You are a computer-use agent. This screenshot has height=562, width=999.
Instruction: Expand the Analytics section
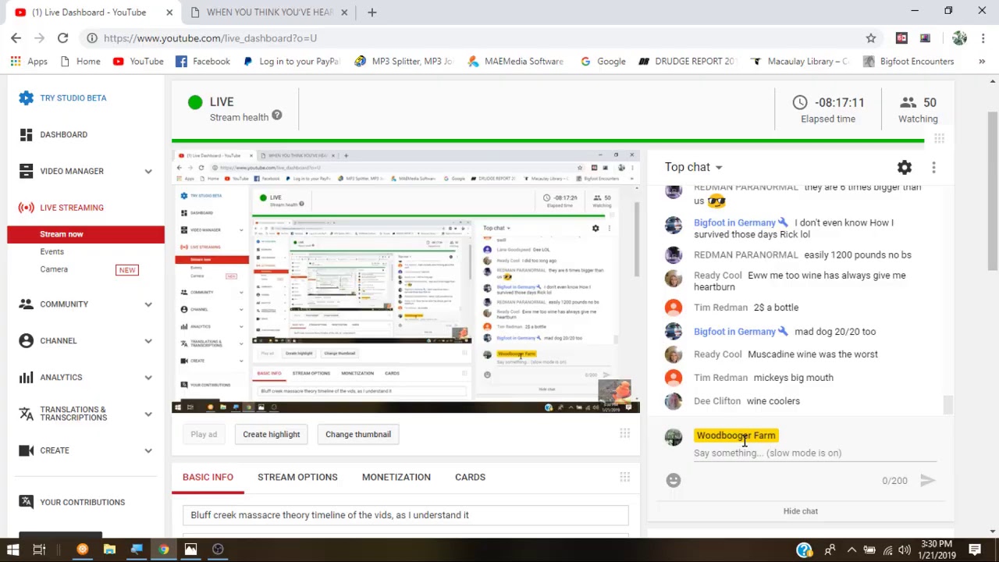tap(148, 378)
